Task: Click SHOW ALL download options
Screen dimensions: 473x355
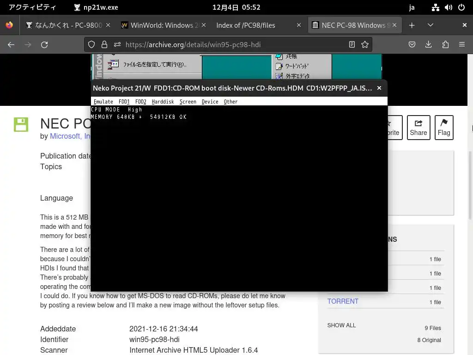Action: (x=341, y=325)
